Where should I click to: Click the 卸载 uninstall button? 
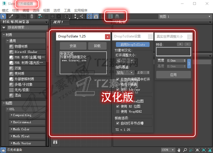click(97, 46)
